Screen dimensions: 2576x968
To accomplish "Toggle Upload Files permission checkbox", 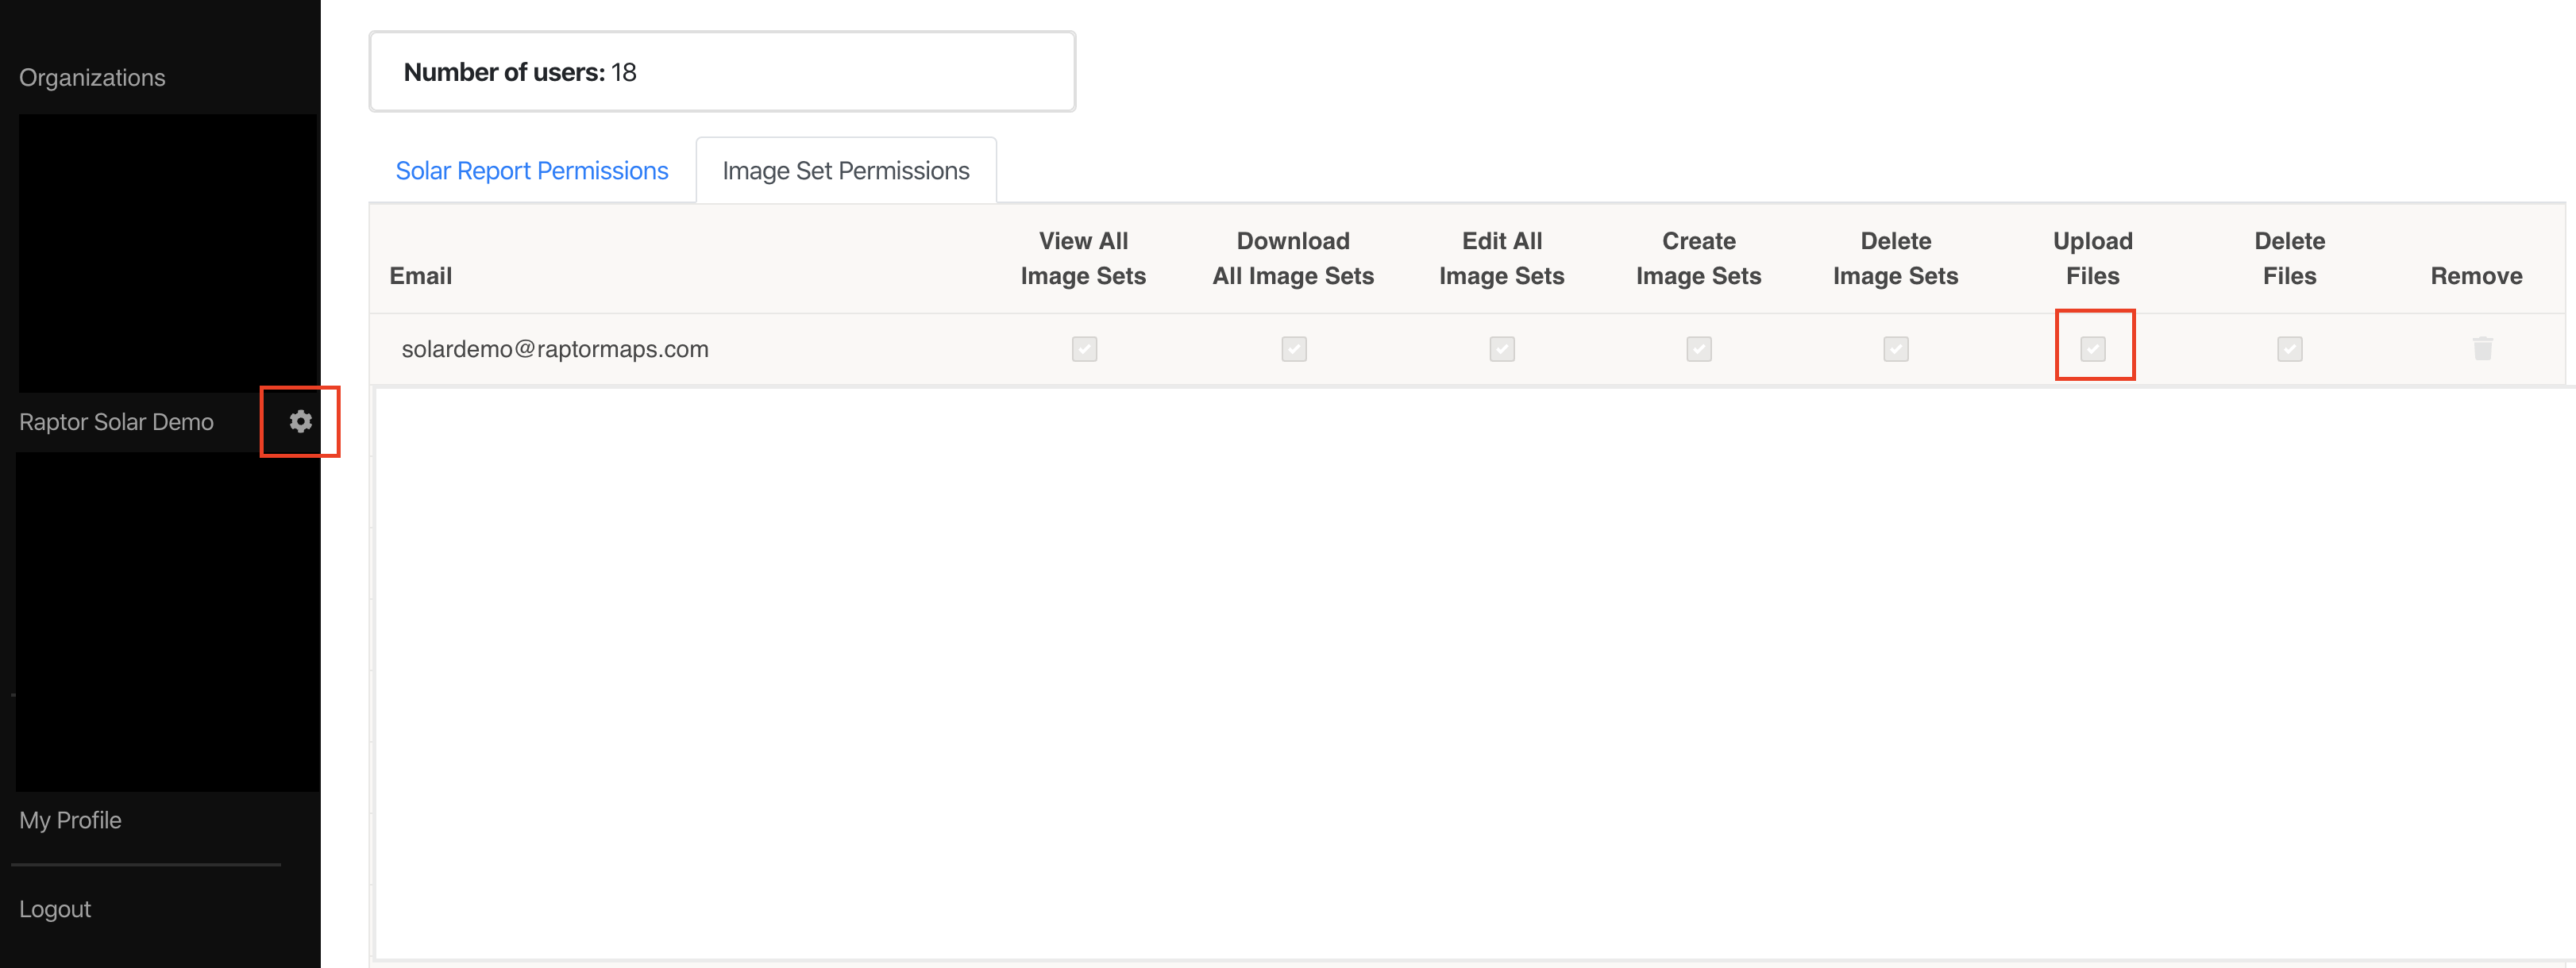I will (x=2092, y=348).
